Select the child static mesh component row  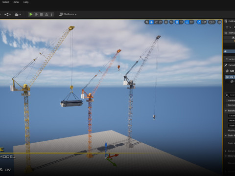click(233, 82)
